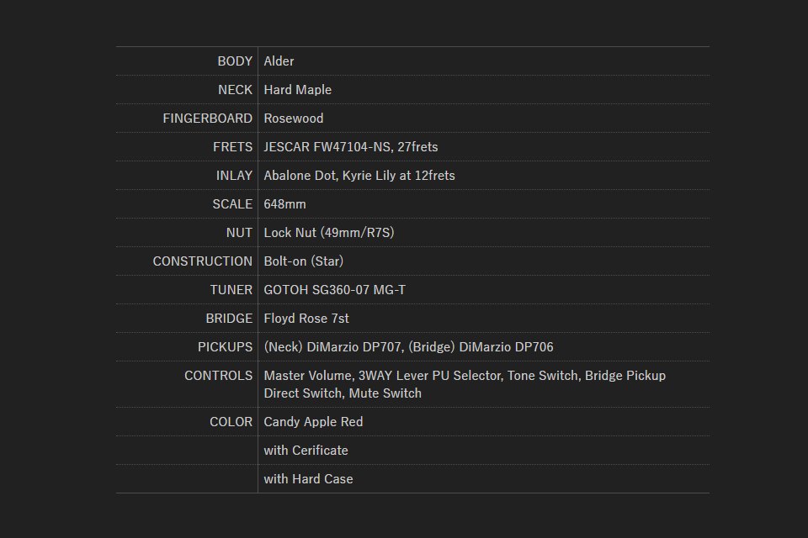Click the BODY label cell
This screenshot has width=808, height=538.
(x=234, y=61)
